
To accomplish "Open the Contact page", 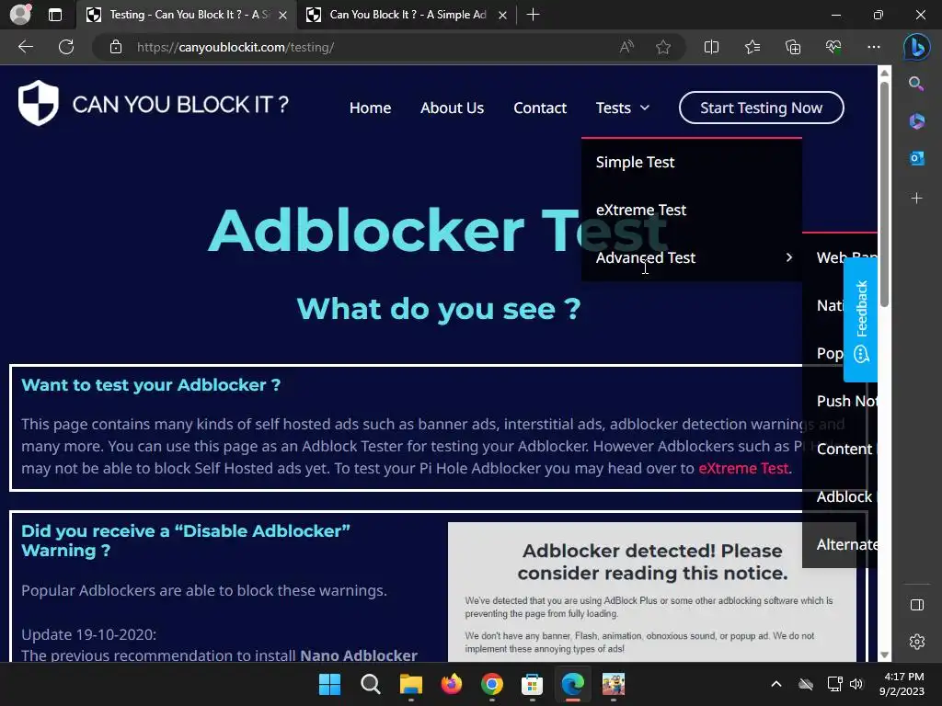I will point(539,108).
